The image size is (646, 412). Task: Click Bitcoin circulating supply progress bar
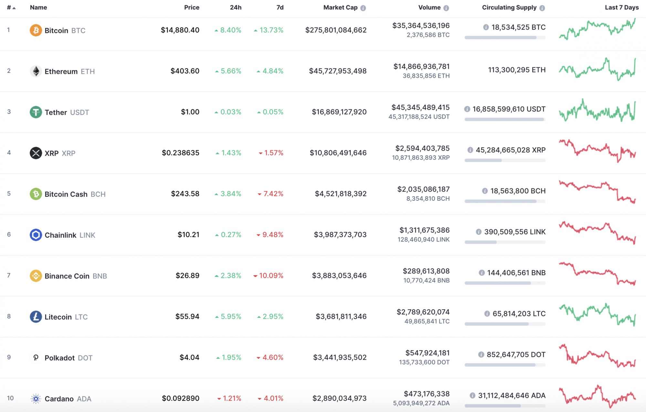(x=505, y=38)
